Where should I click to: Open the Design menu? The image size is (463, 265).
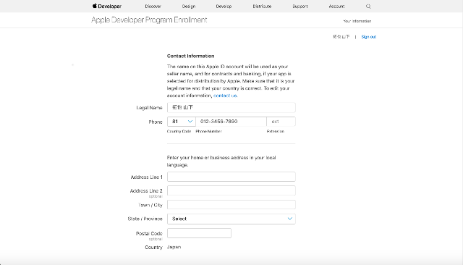tap(189, 7)
